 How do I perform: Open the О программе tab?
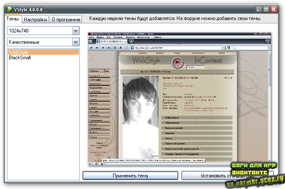66,20
